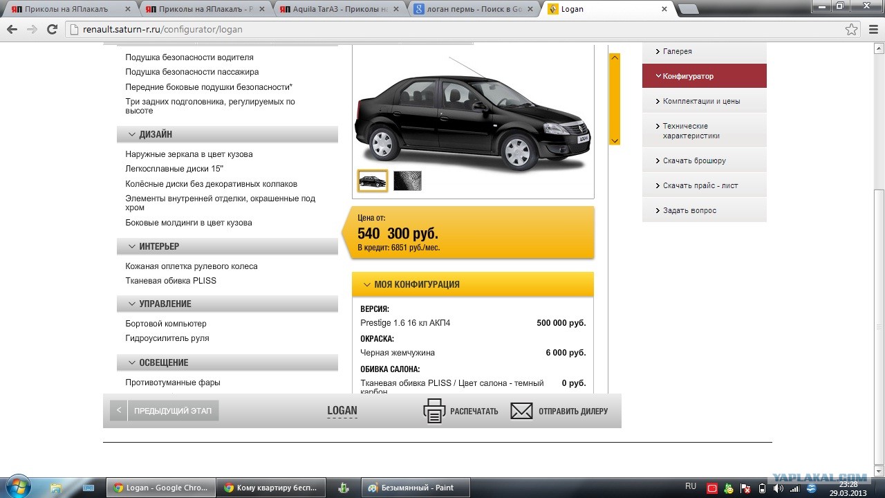Image resolution: width=885 pixels, height=498 pixels.
Task: Open the Безымянный - Paint taskbar window
Action: pos(416,488)
